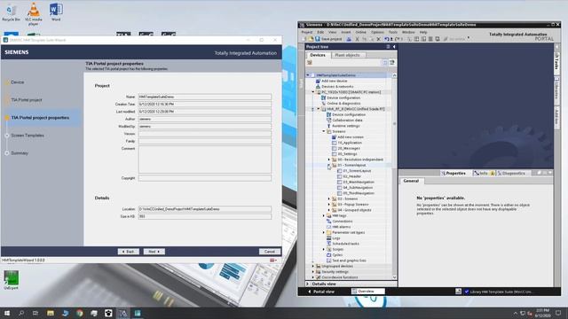The width and height of the screenshot is (568, 319).
Task: Click the Cut scissors icon in TIA toolbar
Action: click(x=357, y=39)
